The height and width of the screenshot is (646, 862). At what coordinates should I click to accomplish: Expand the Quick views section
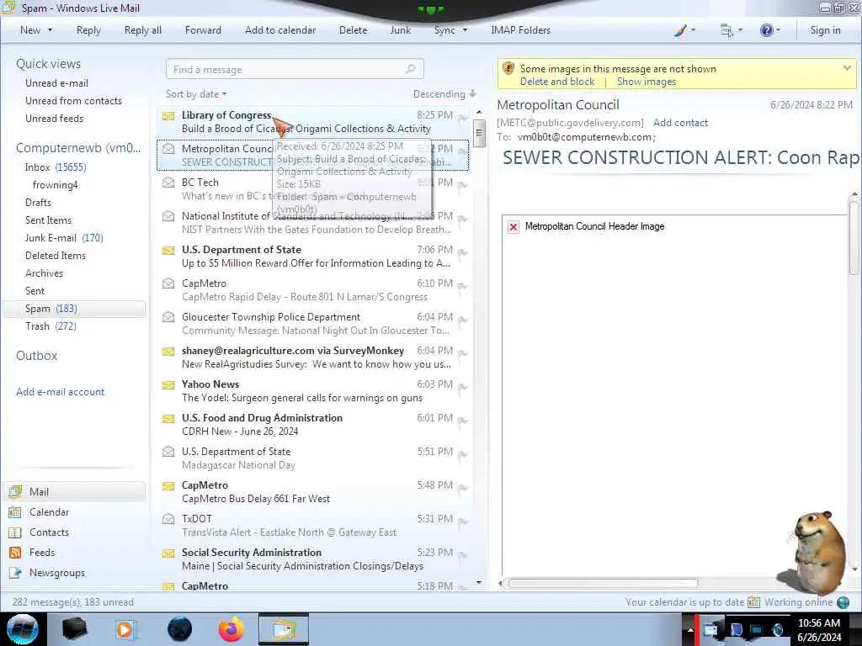48,64
